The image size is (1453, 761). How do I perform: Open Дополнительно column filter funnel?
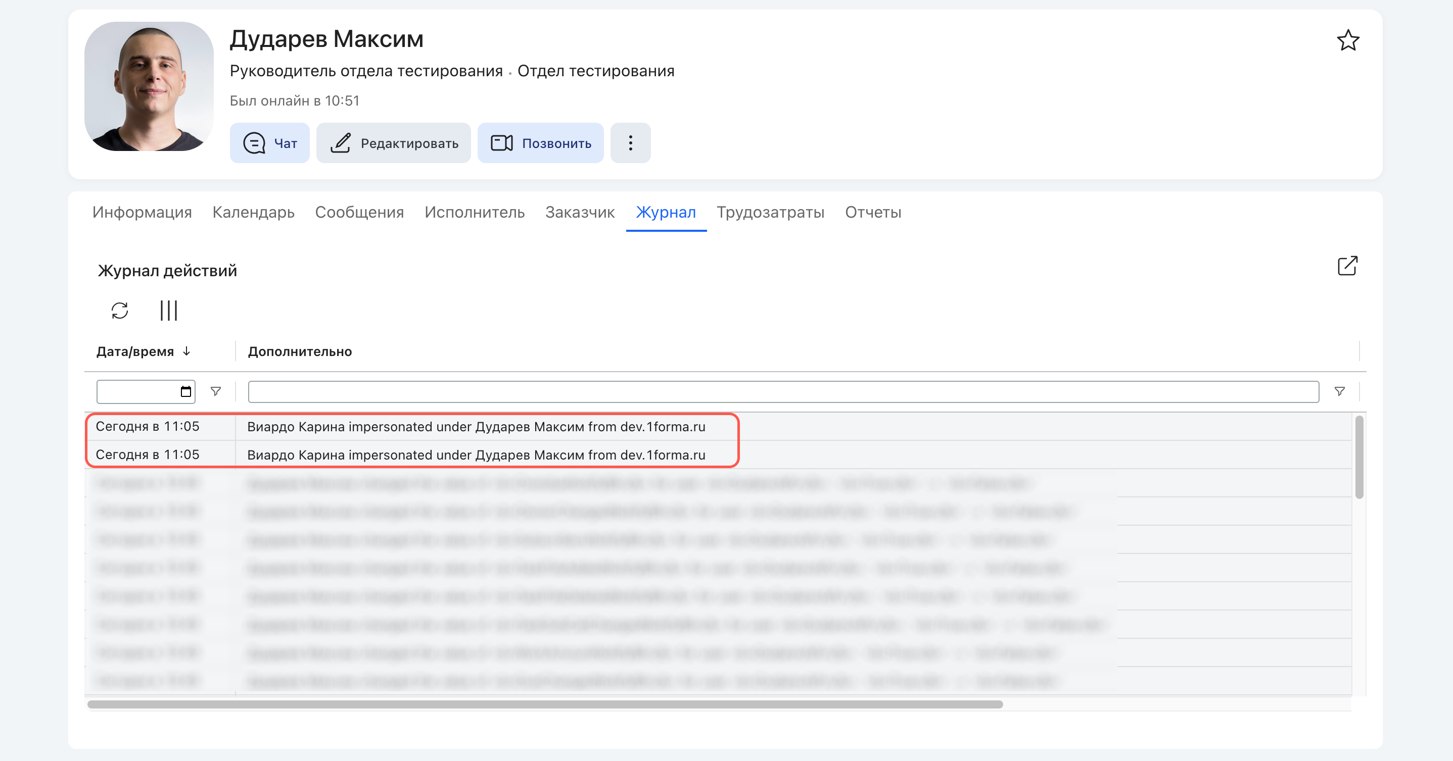(1340, 391)
